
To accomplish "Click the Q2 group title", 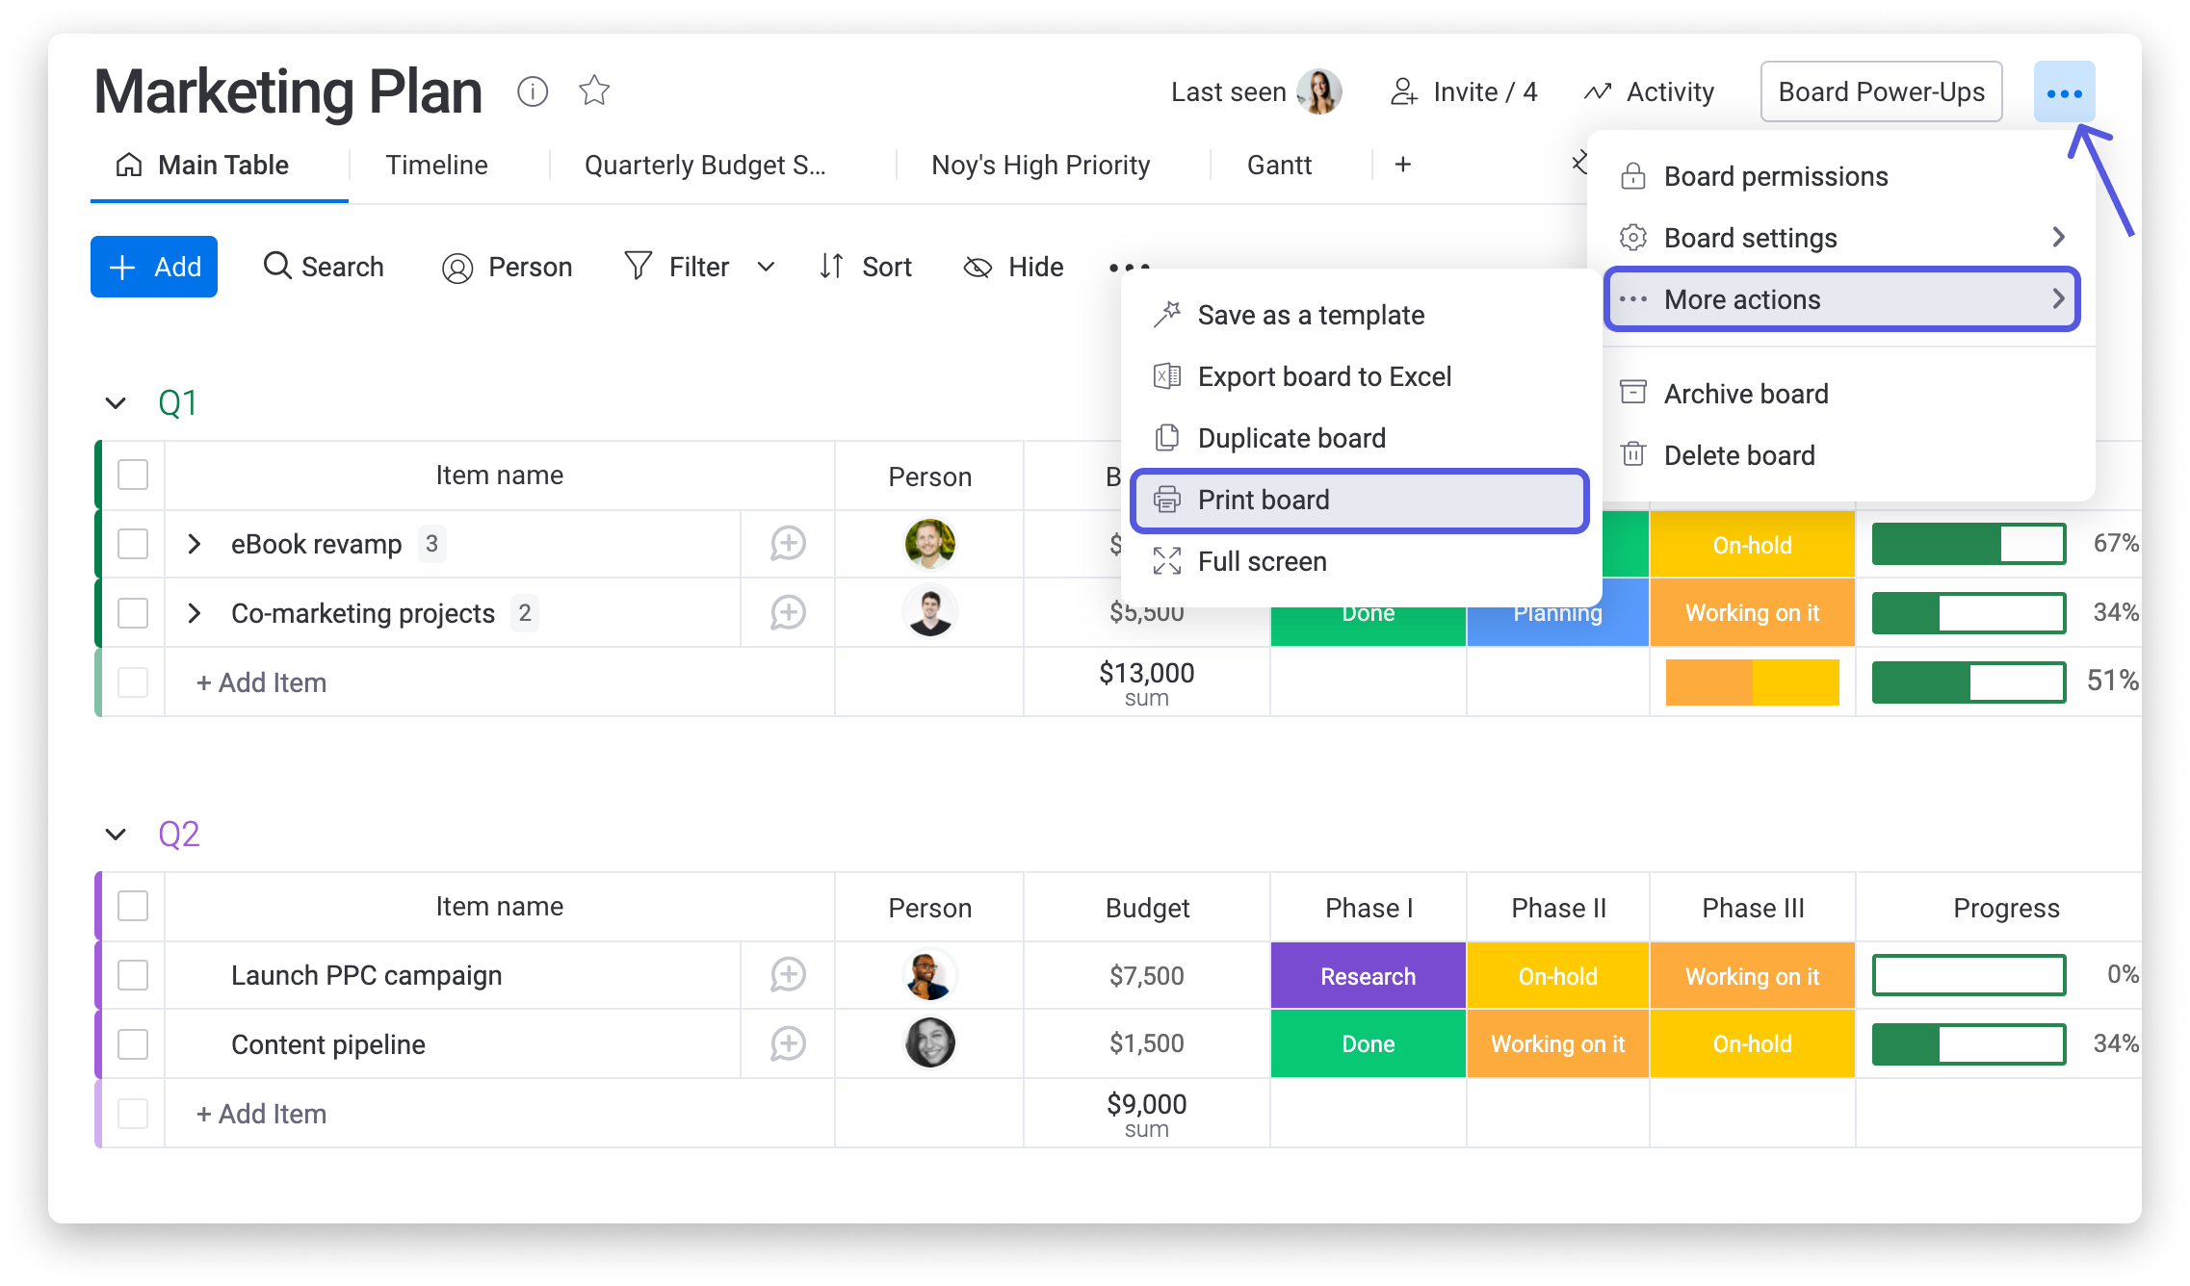I will click(x=179, y=834).
